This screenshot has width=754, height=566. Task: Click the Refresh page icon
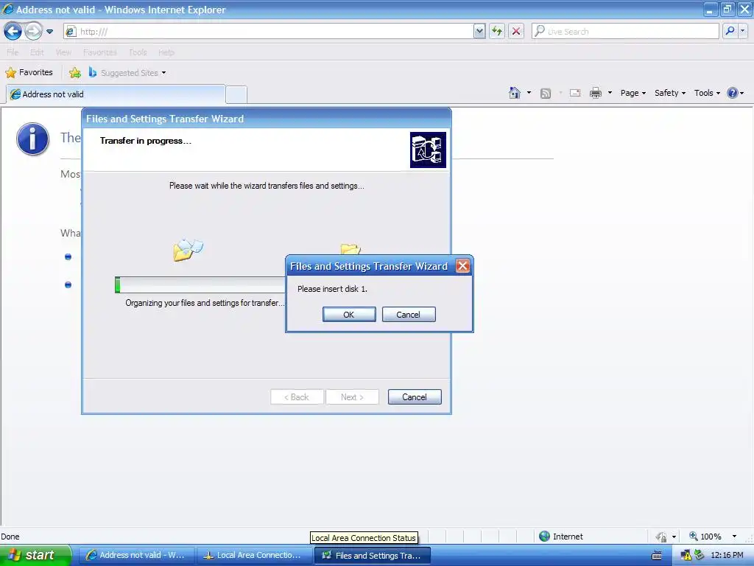[497, 31]
